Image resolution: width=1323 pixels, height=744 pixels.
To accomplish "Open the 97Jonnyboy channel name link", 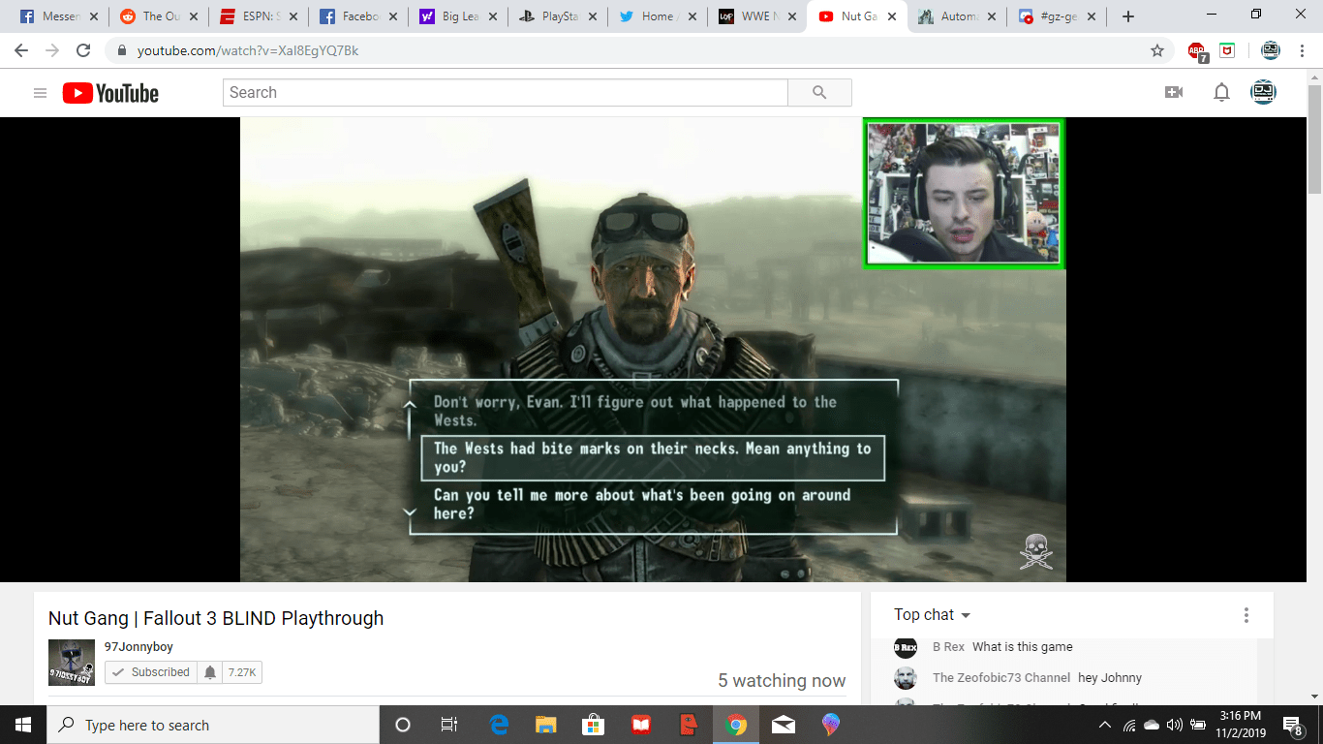I will 138,646.
